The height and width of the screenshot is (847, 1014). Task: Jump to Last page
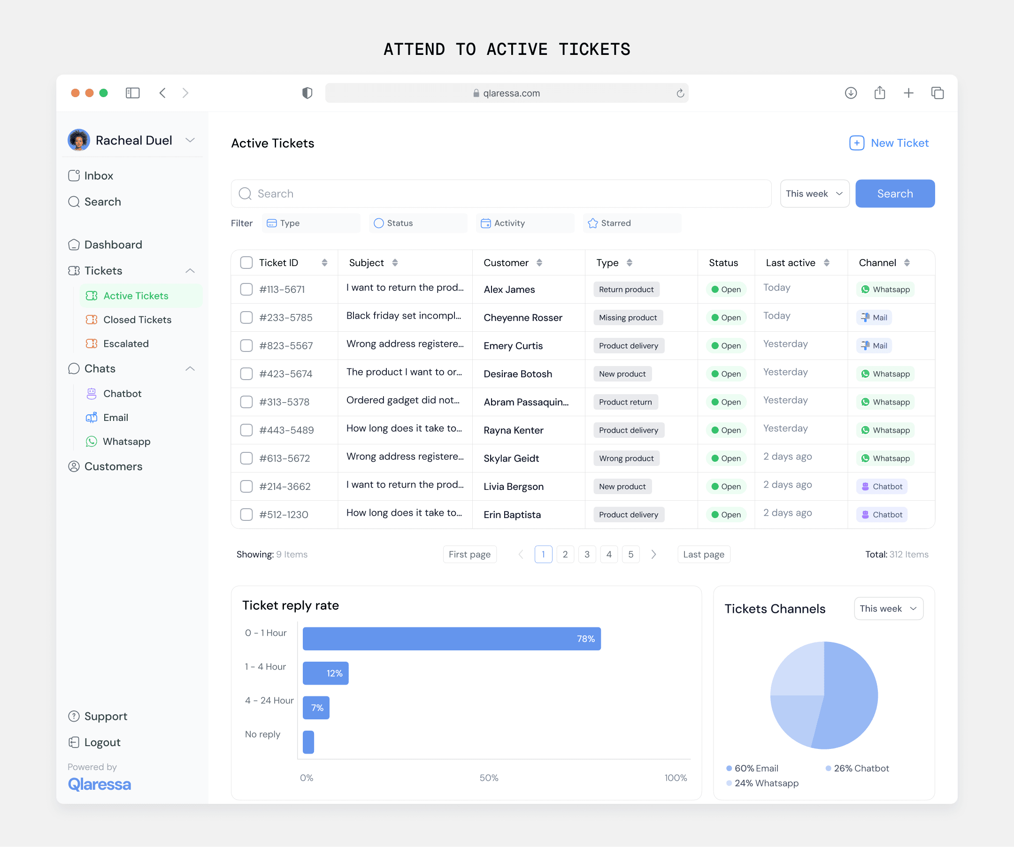[x=704, y=555]
